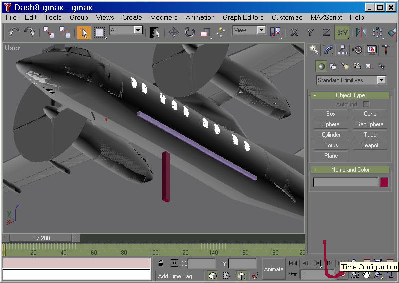Switch to the Lights category
This screenshot has width=399, height=283.
pos(345,66)
